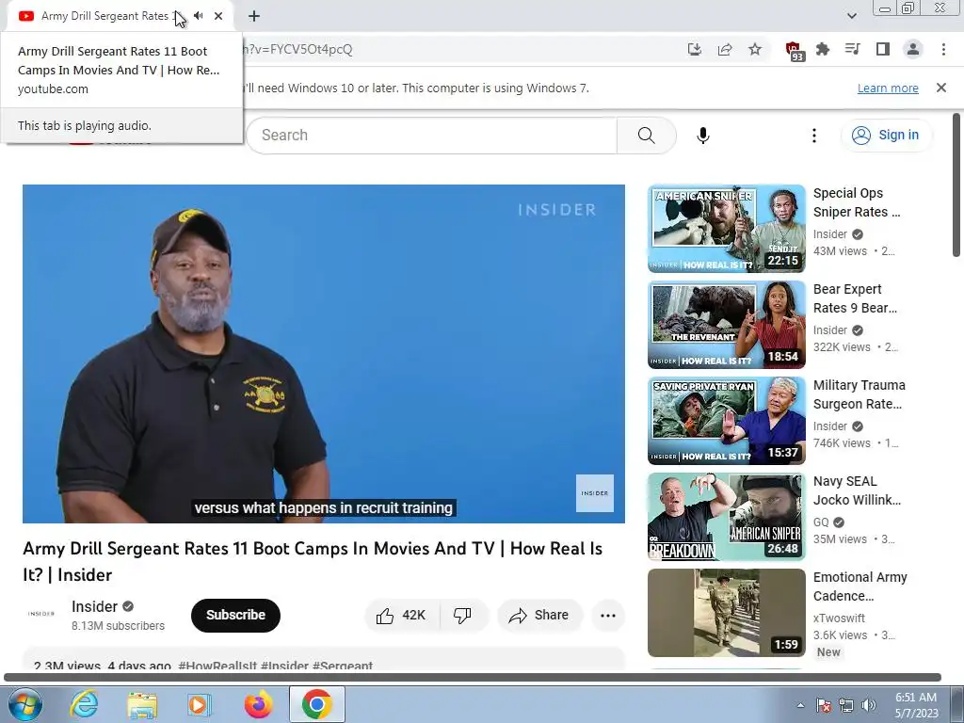Open a new tab with plus button
Image resolution: width=964 pixels, height=723 pixels.
click(x=254, y=17)
